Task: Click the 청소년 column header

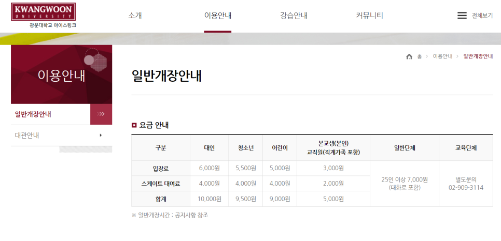Action: click(x=246, y=148)
